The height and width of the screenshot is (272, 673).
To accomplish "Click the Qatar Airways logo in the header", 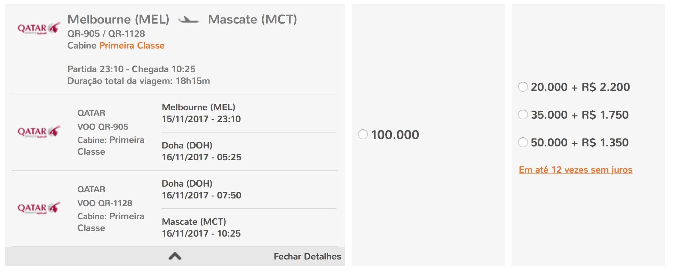I will (x=39, y=28).
